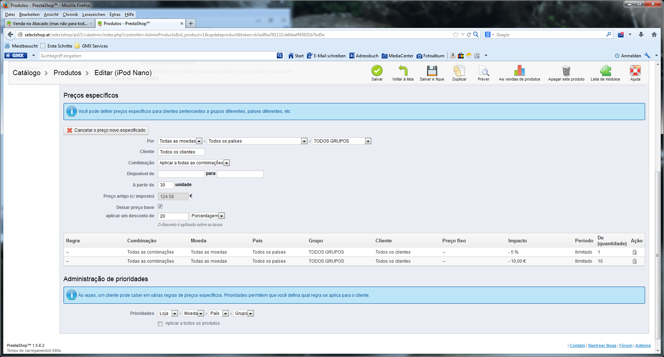Click the Cliente Todos os clientes field
This screenshot has height=357, width=664.
click(181, 152)
